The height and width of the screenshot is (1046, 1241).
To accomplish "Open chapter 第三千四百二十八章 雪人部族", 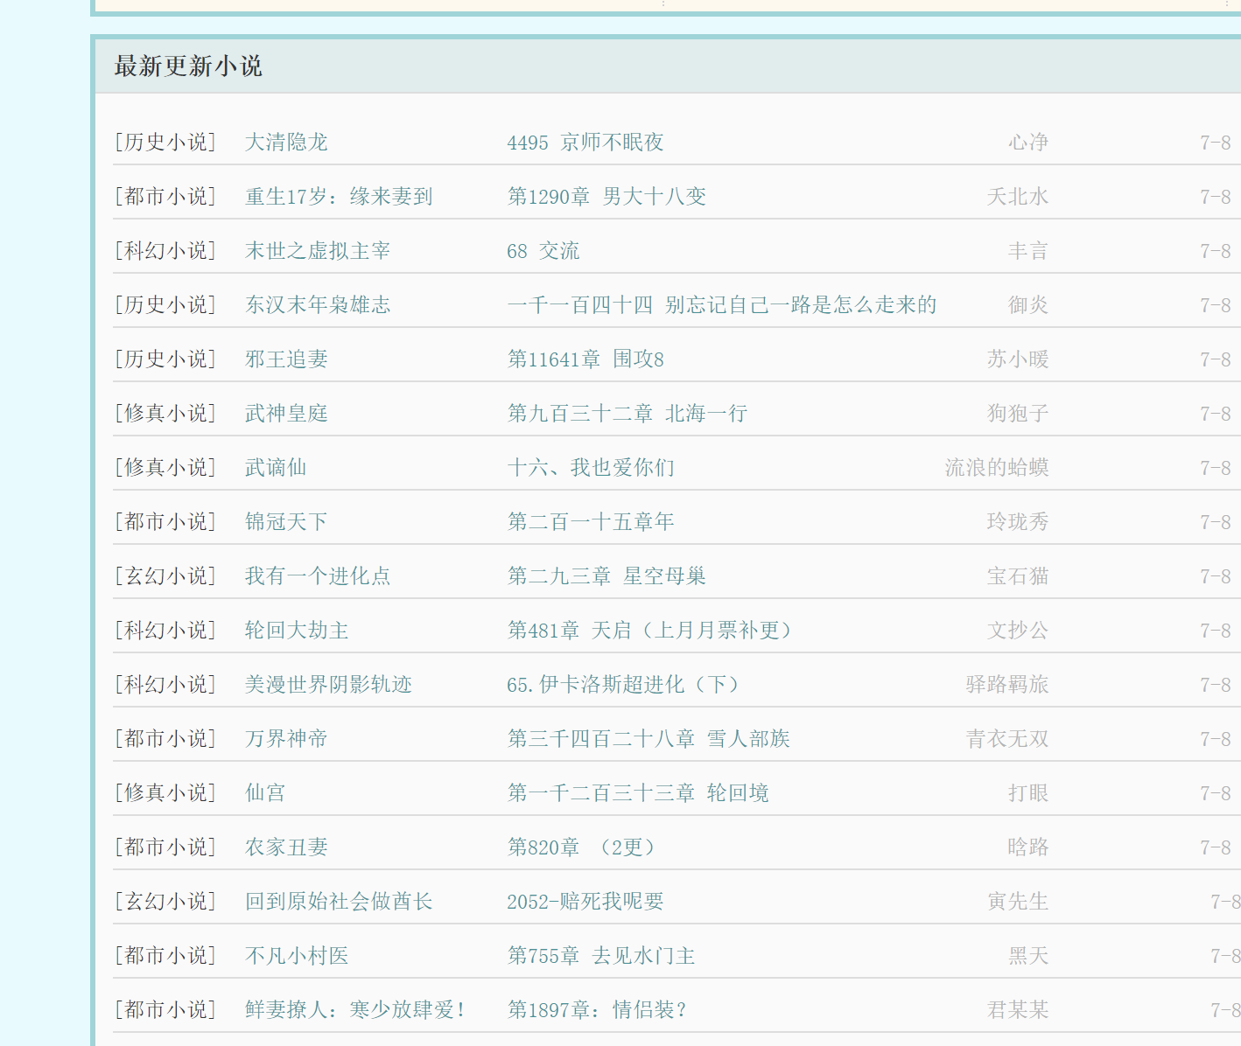I will [x=649, y=739].
